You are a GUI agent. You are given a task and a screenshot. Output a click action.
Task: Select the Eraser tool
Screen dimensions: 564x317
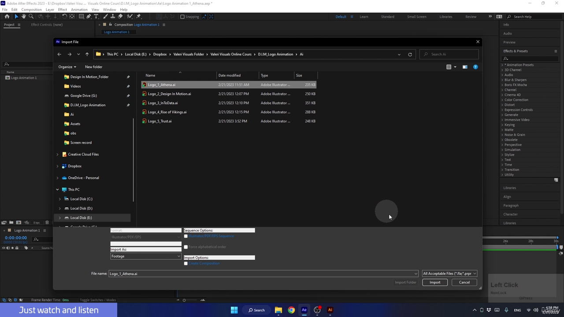(x=120, y=17)
